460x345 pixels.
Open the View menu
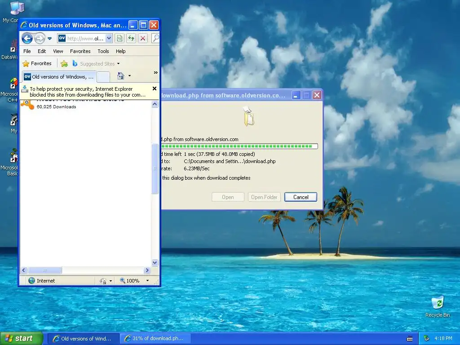tap(58, 51)
